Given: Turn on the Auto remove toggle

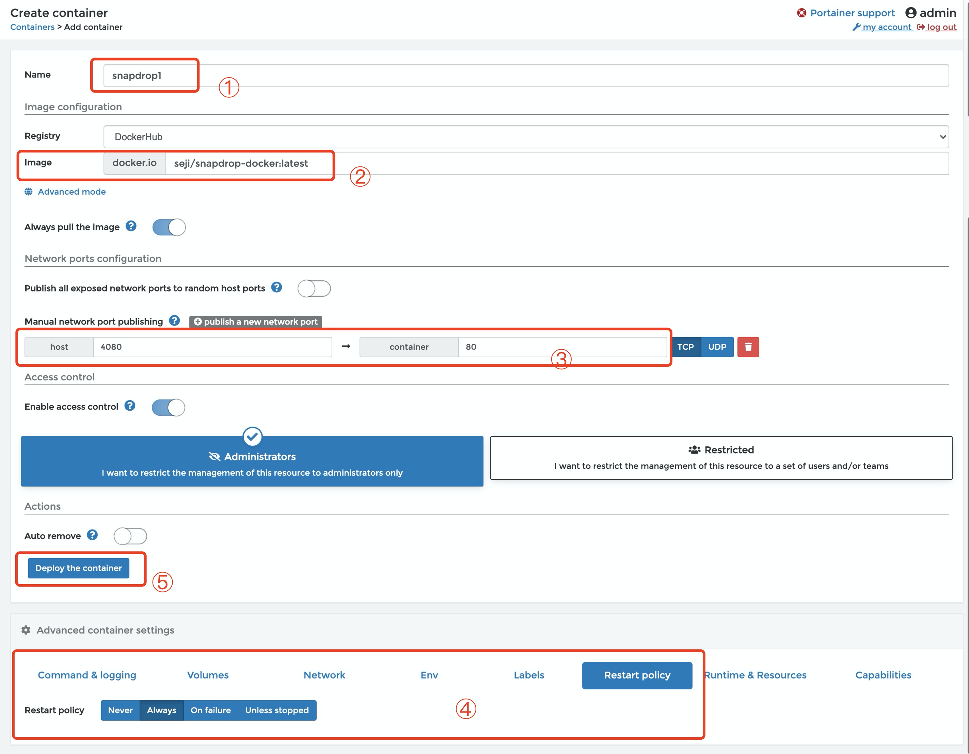Looking at the screenshot, I should coord(130,536).
